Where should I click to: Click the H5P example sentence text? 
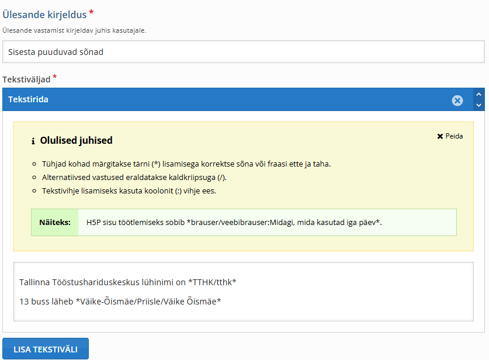234,223
